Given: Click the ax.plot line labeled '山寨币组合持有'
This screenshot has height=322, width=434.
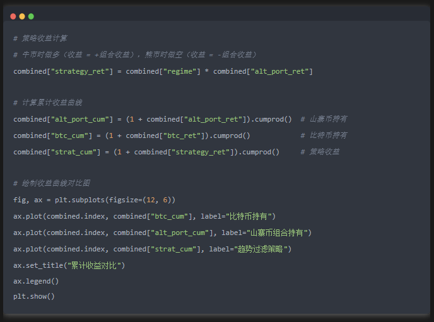Looking at the screenshot, I should tap(163, 233).
